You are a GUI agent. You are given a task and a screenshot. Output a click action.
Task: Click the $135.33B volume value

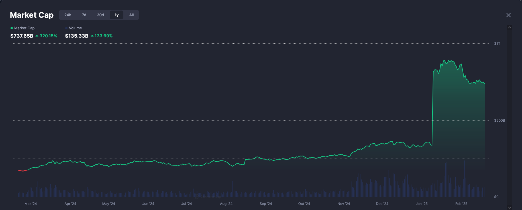pos(77,36)
